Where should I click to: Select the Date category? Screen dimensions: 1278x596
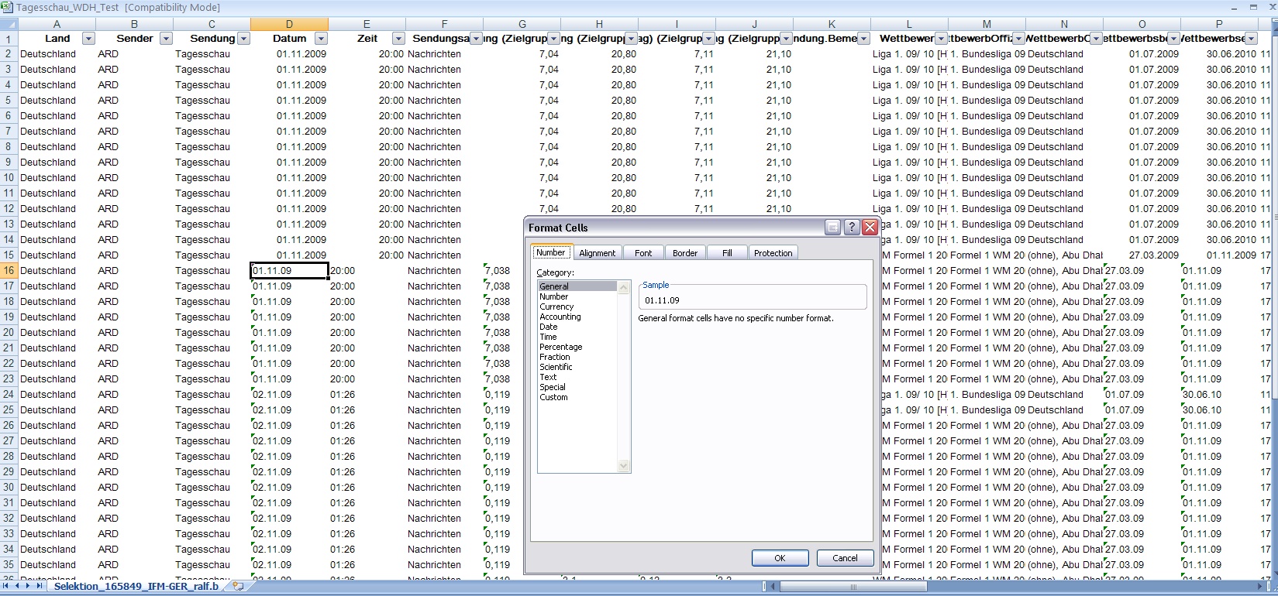(577, 327)
